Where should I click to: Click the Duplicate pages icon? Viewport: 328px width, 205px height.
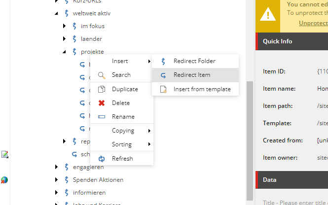click(102, 89)
